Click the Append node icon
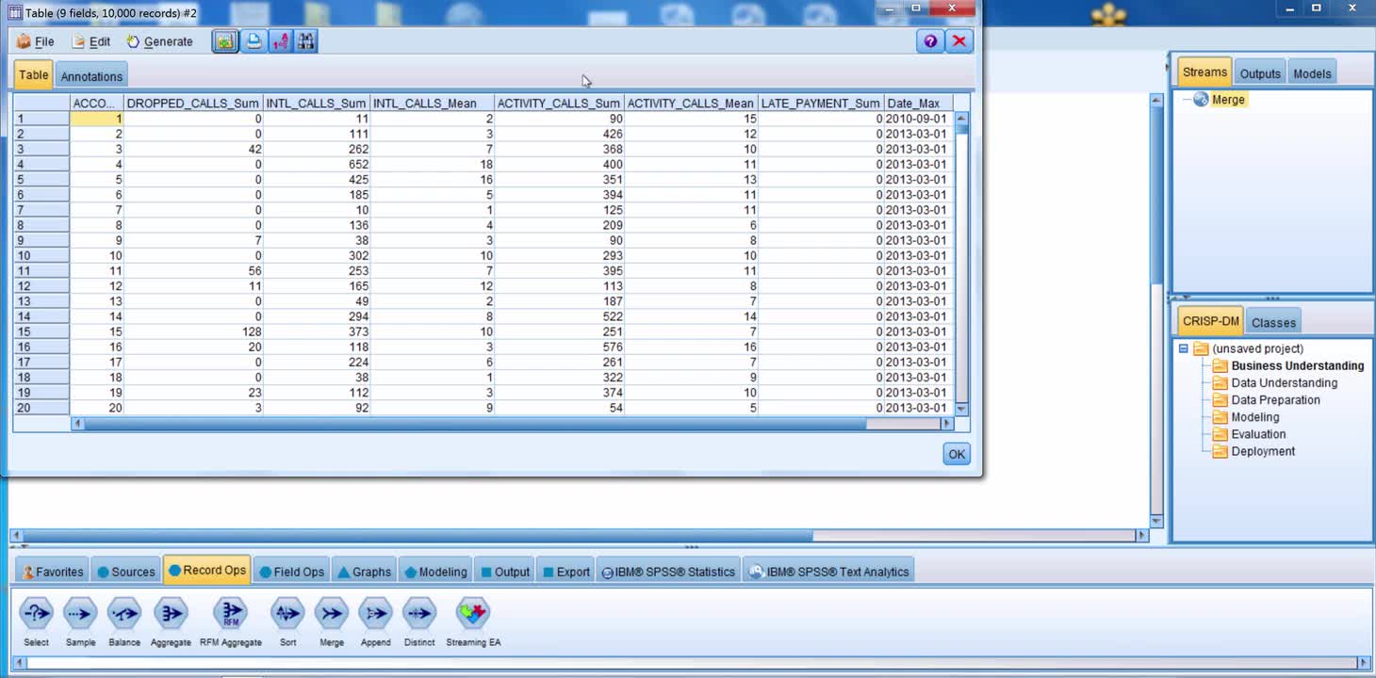 376,614
